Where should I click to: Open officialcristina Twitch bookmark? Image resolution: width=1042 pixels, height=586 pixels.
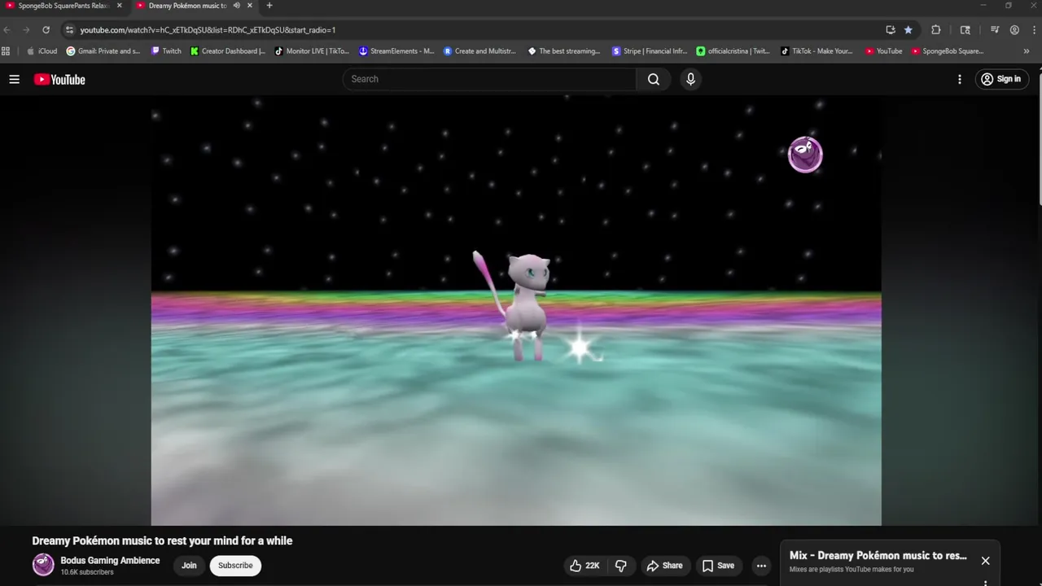coord(733,51)
